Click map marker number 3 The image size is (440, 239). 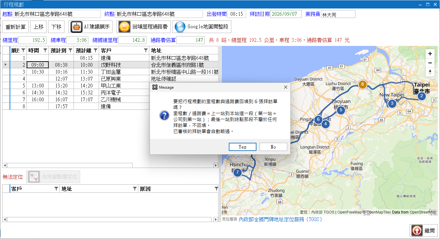coord(392,103)
